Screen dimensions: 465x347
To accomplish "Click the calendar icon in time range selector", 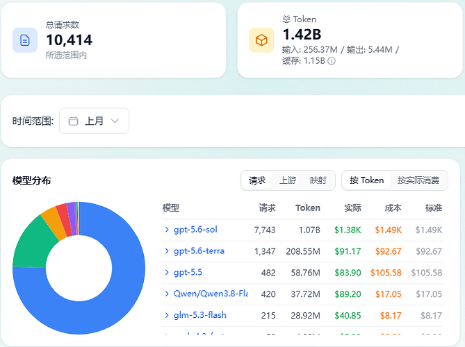I will (x=73, y=121).
